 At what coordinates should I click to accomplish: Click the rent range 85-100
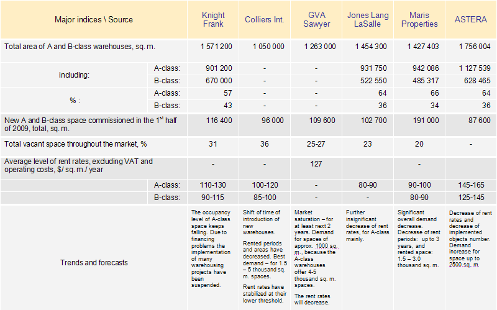(x=265, y=198)
